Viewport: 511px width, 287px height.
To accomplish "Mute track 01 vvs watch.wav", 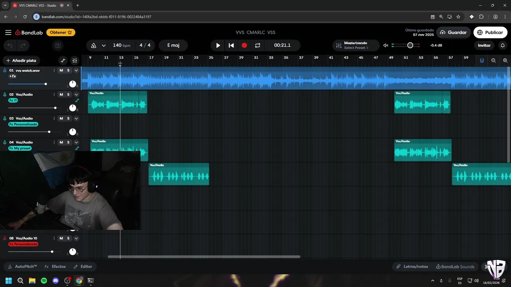I will tap(61, 71).
